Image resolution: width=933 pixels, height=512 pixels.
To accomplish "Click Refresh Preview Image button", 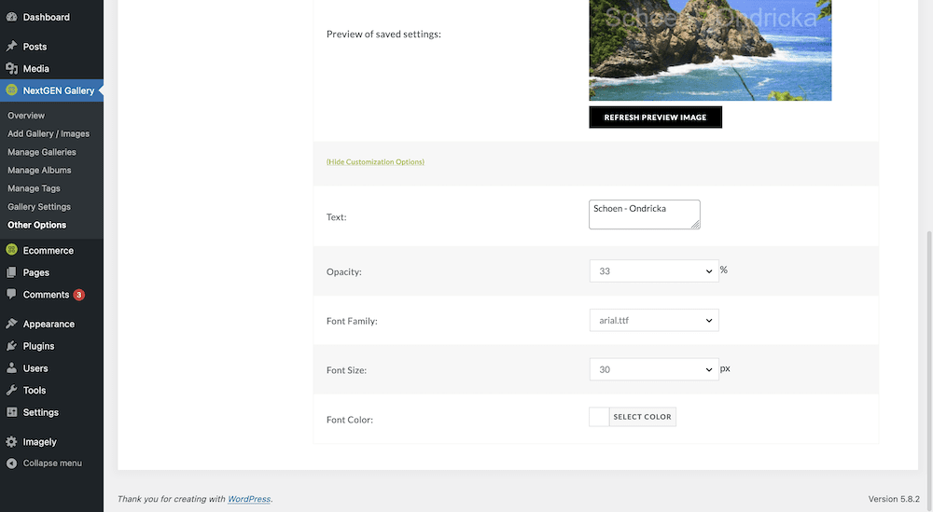I will (655, 118).
